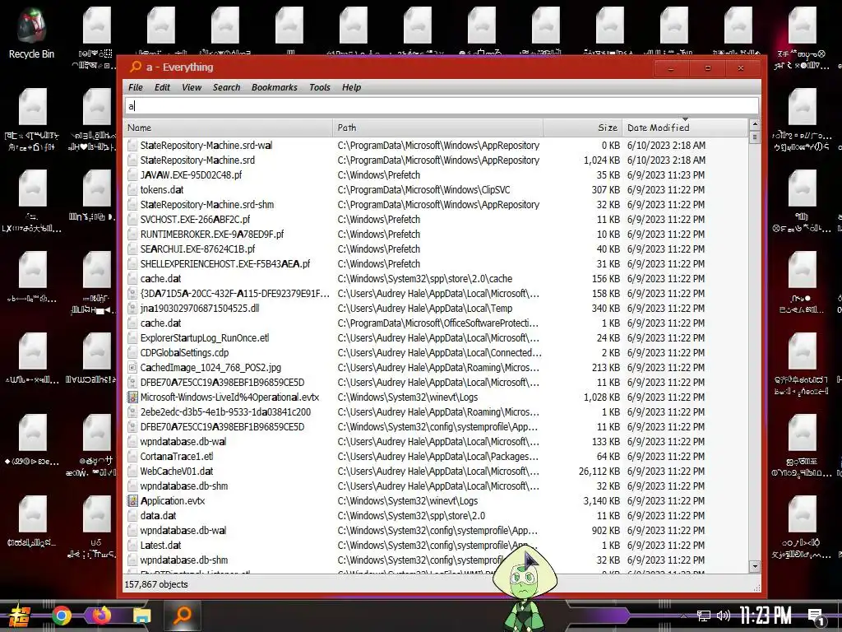
Task: Sort results by Size column header
Action: coord(583,128)
